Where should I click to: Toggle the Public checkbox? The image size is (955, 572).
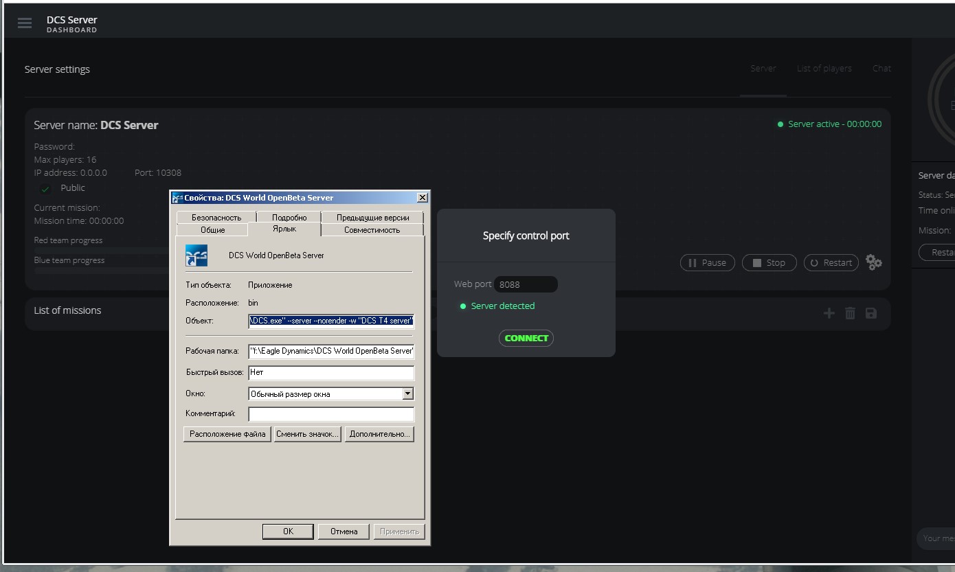(x=45, y=189)
